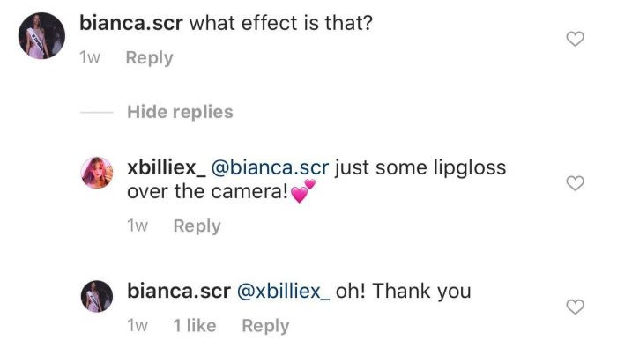
Task: Like the "oh! Thank you" reply
Action: tap(575, 307)
